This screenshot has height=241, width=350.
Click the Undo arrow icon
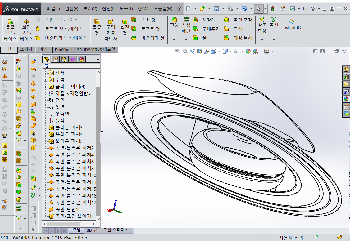tap(244, 9)
